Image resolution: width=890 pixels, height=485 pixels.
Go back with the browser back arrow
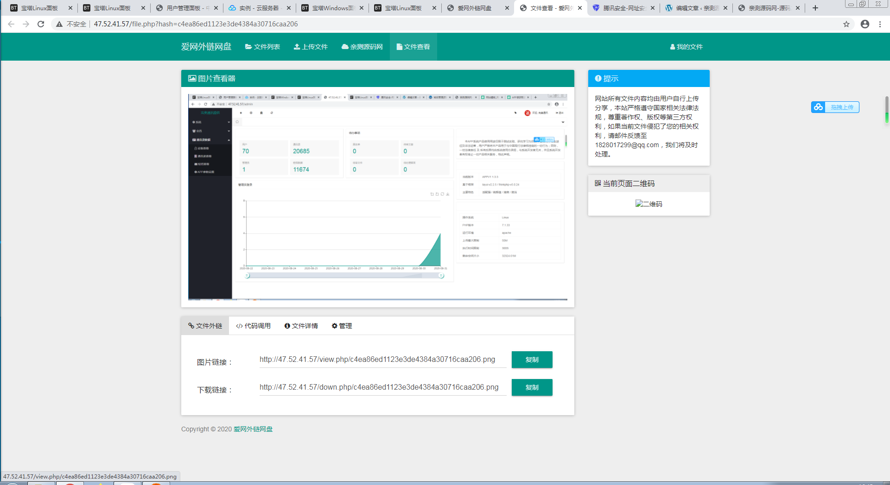pos(11,24)
